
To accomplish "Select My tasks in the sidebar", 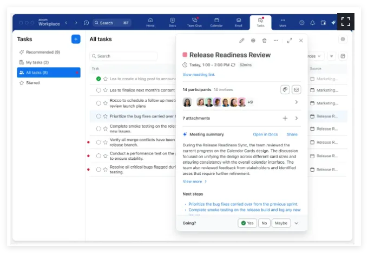I will [x=37, y=62].
